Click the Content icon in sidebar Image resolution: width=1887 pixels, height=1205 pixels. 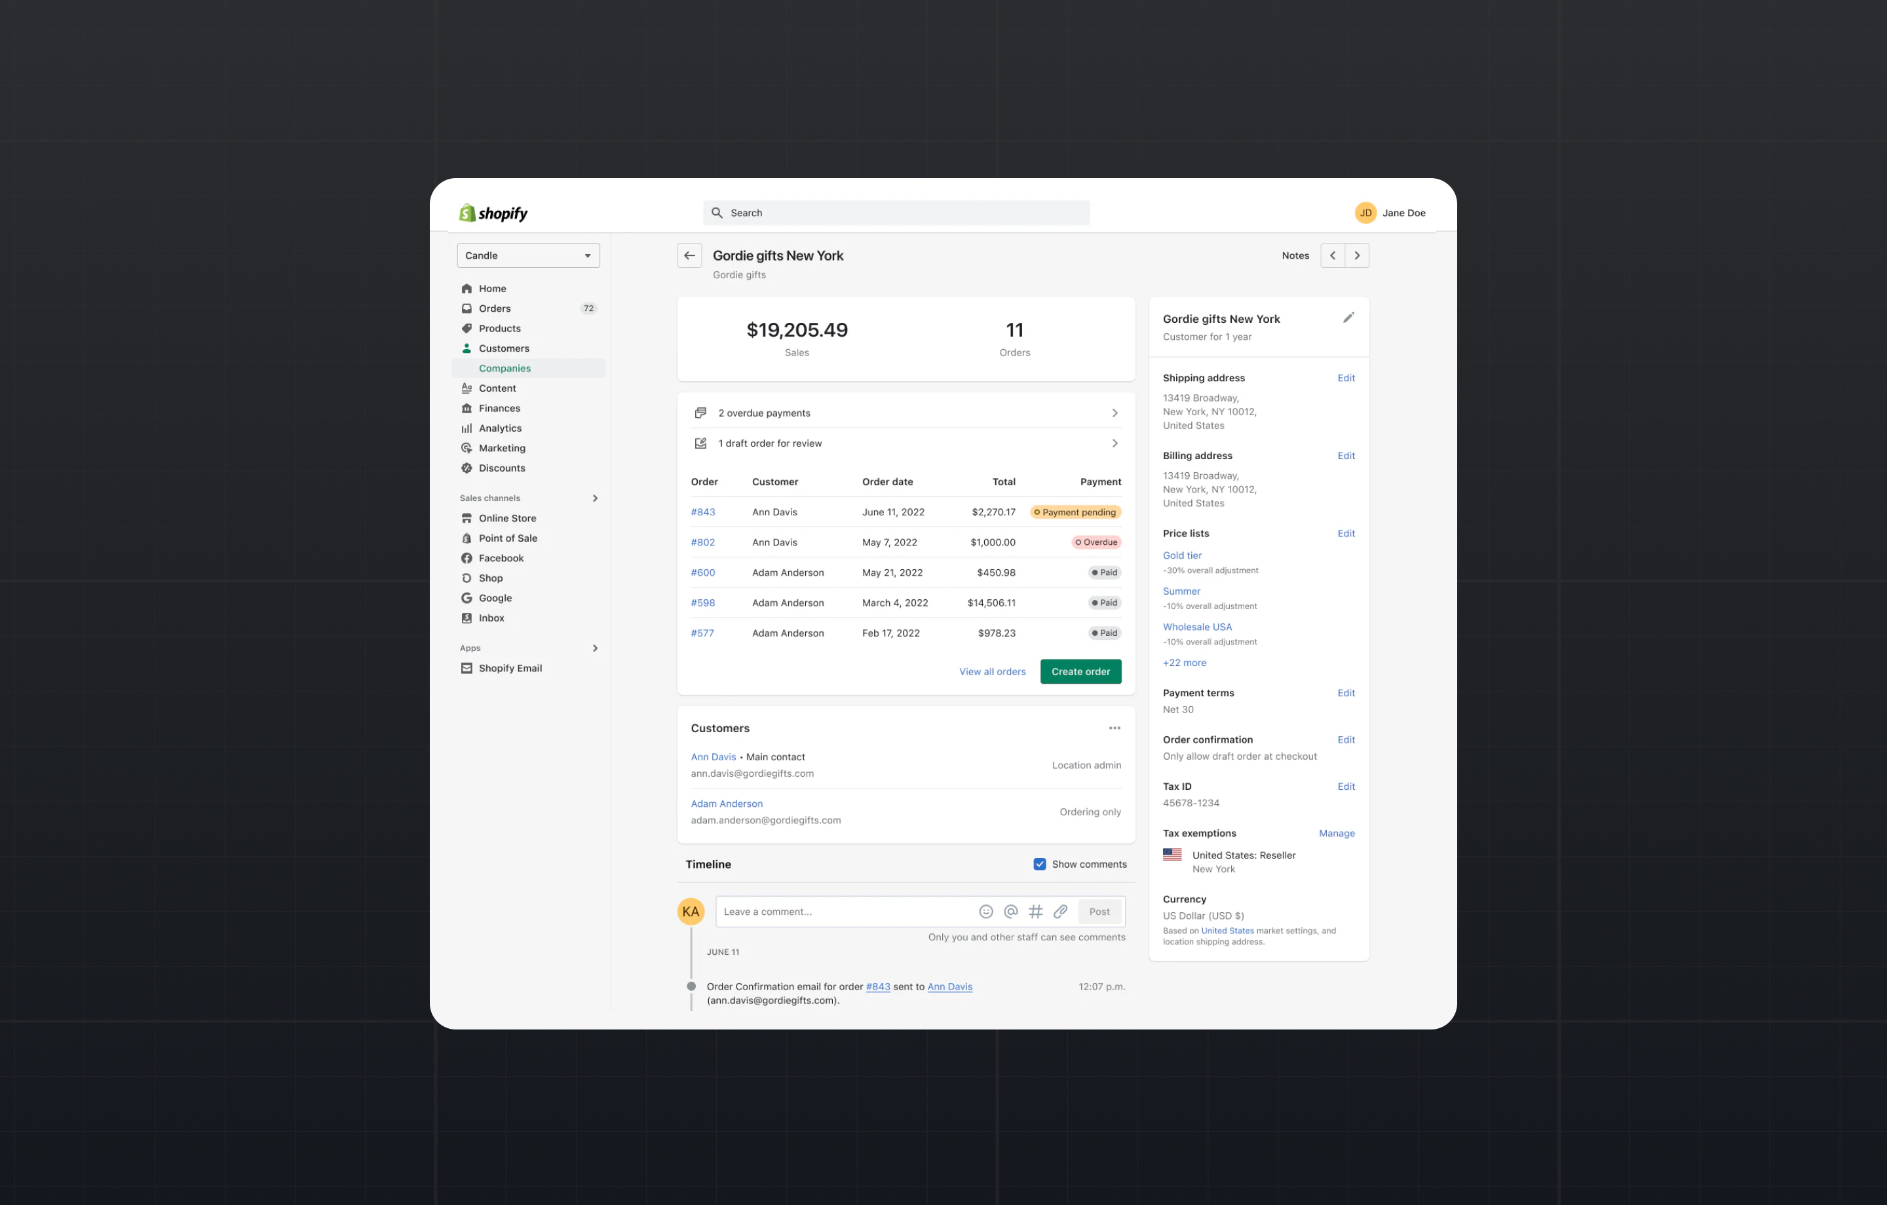(467, 388)
